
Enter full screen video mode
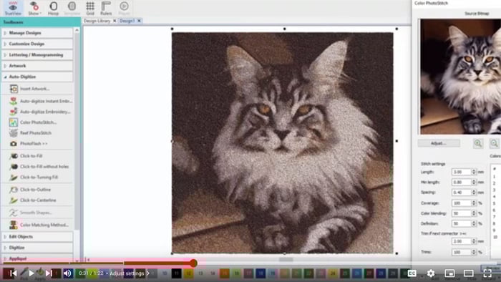click(x=487, y=273)
